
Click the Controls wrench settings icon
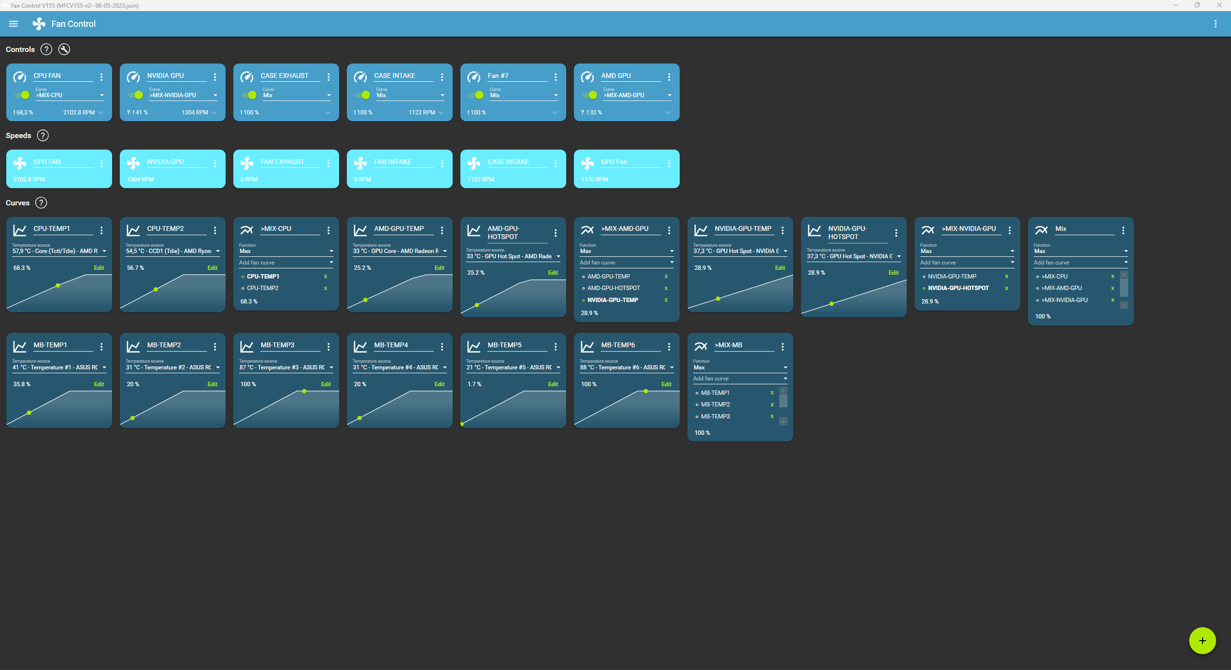coord(64,50)
